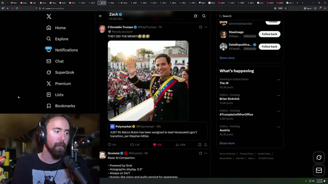The height and width of the screenshot is (184, 328).
Task: Click the Grummz name link
Action: pos(114,153)
